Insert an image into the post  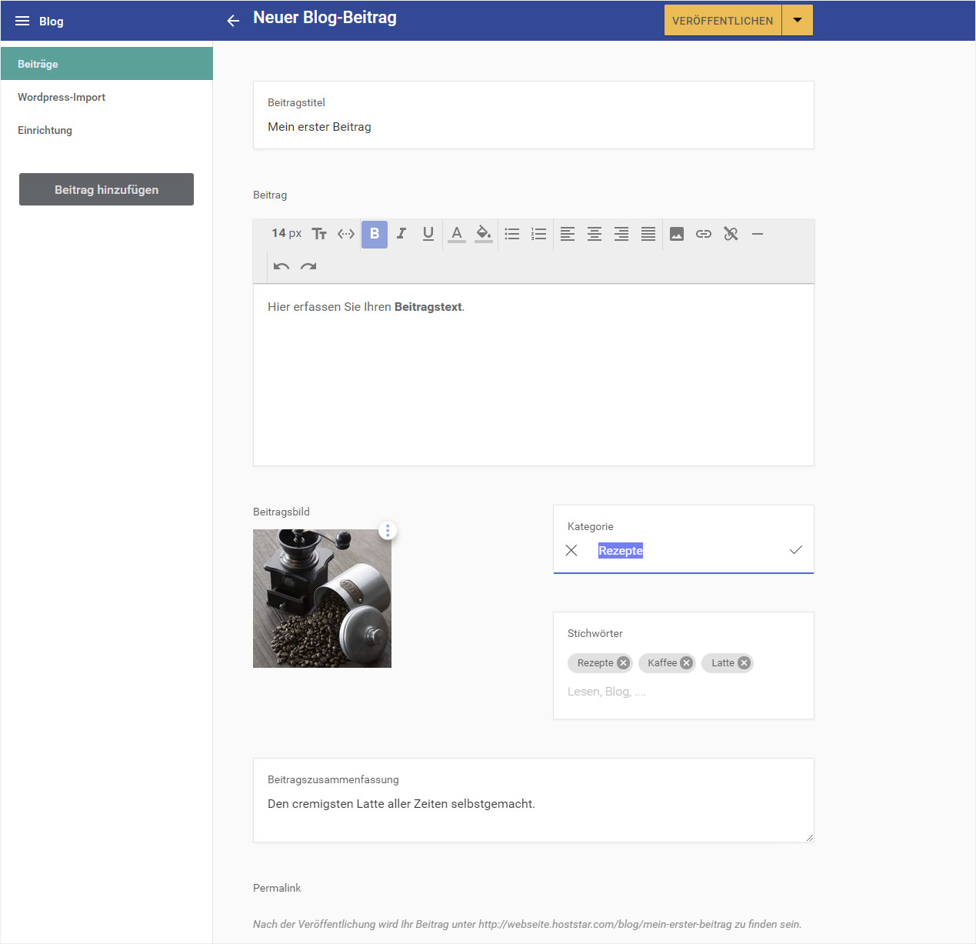click(677, 234)
